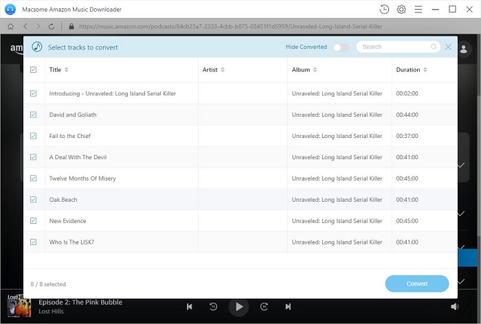Toggle the Hide Converted switch
The width and height of the screenshot is (481, 324).
[341, 47]
